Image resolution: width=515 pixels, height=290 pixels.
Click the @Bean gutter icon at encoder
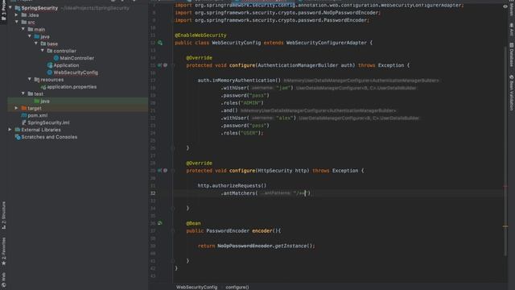[x=160, y=223]
